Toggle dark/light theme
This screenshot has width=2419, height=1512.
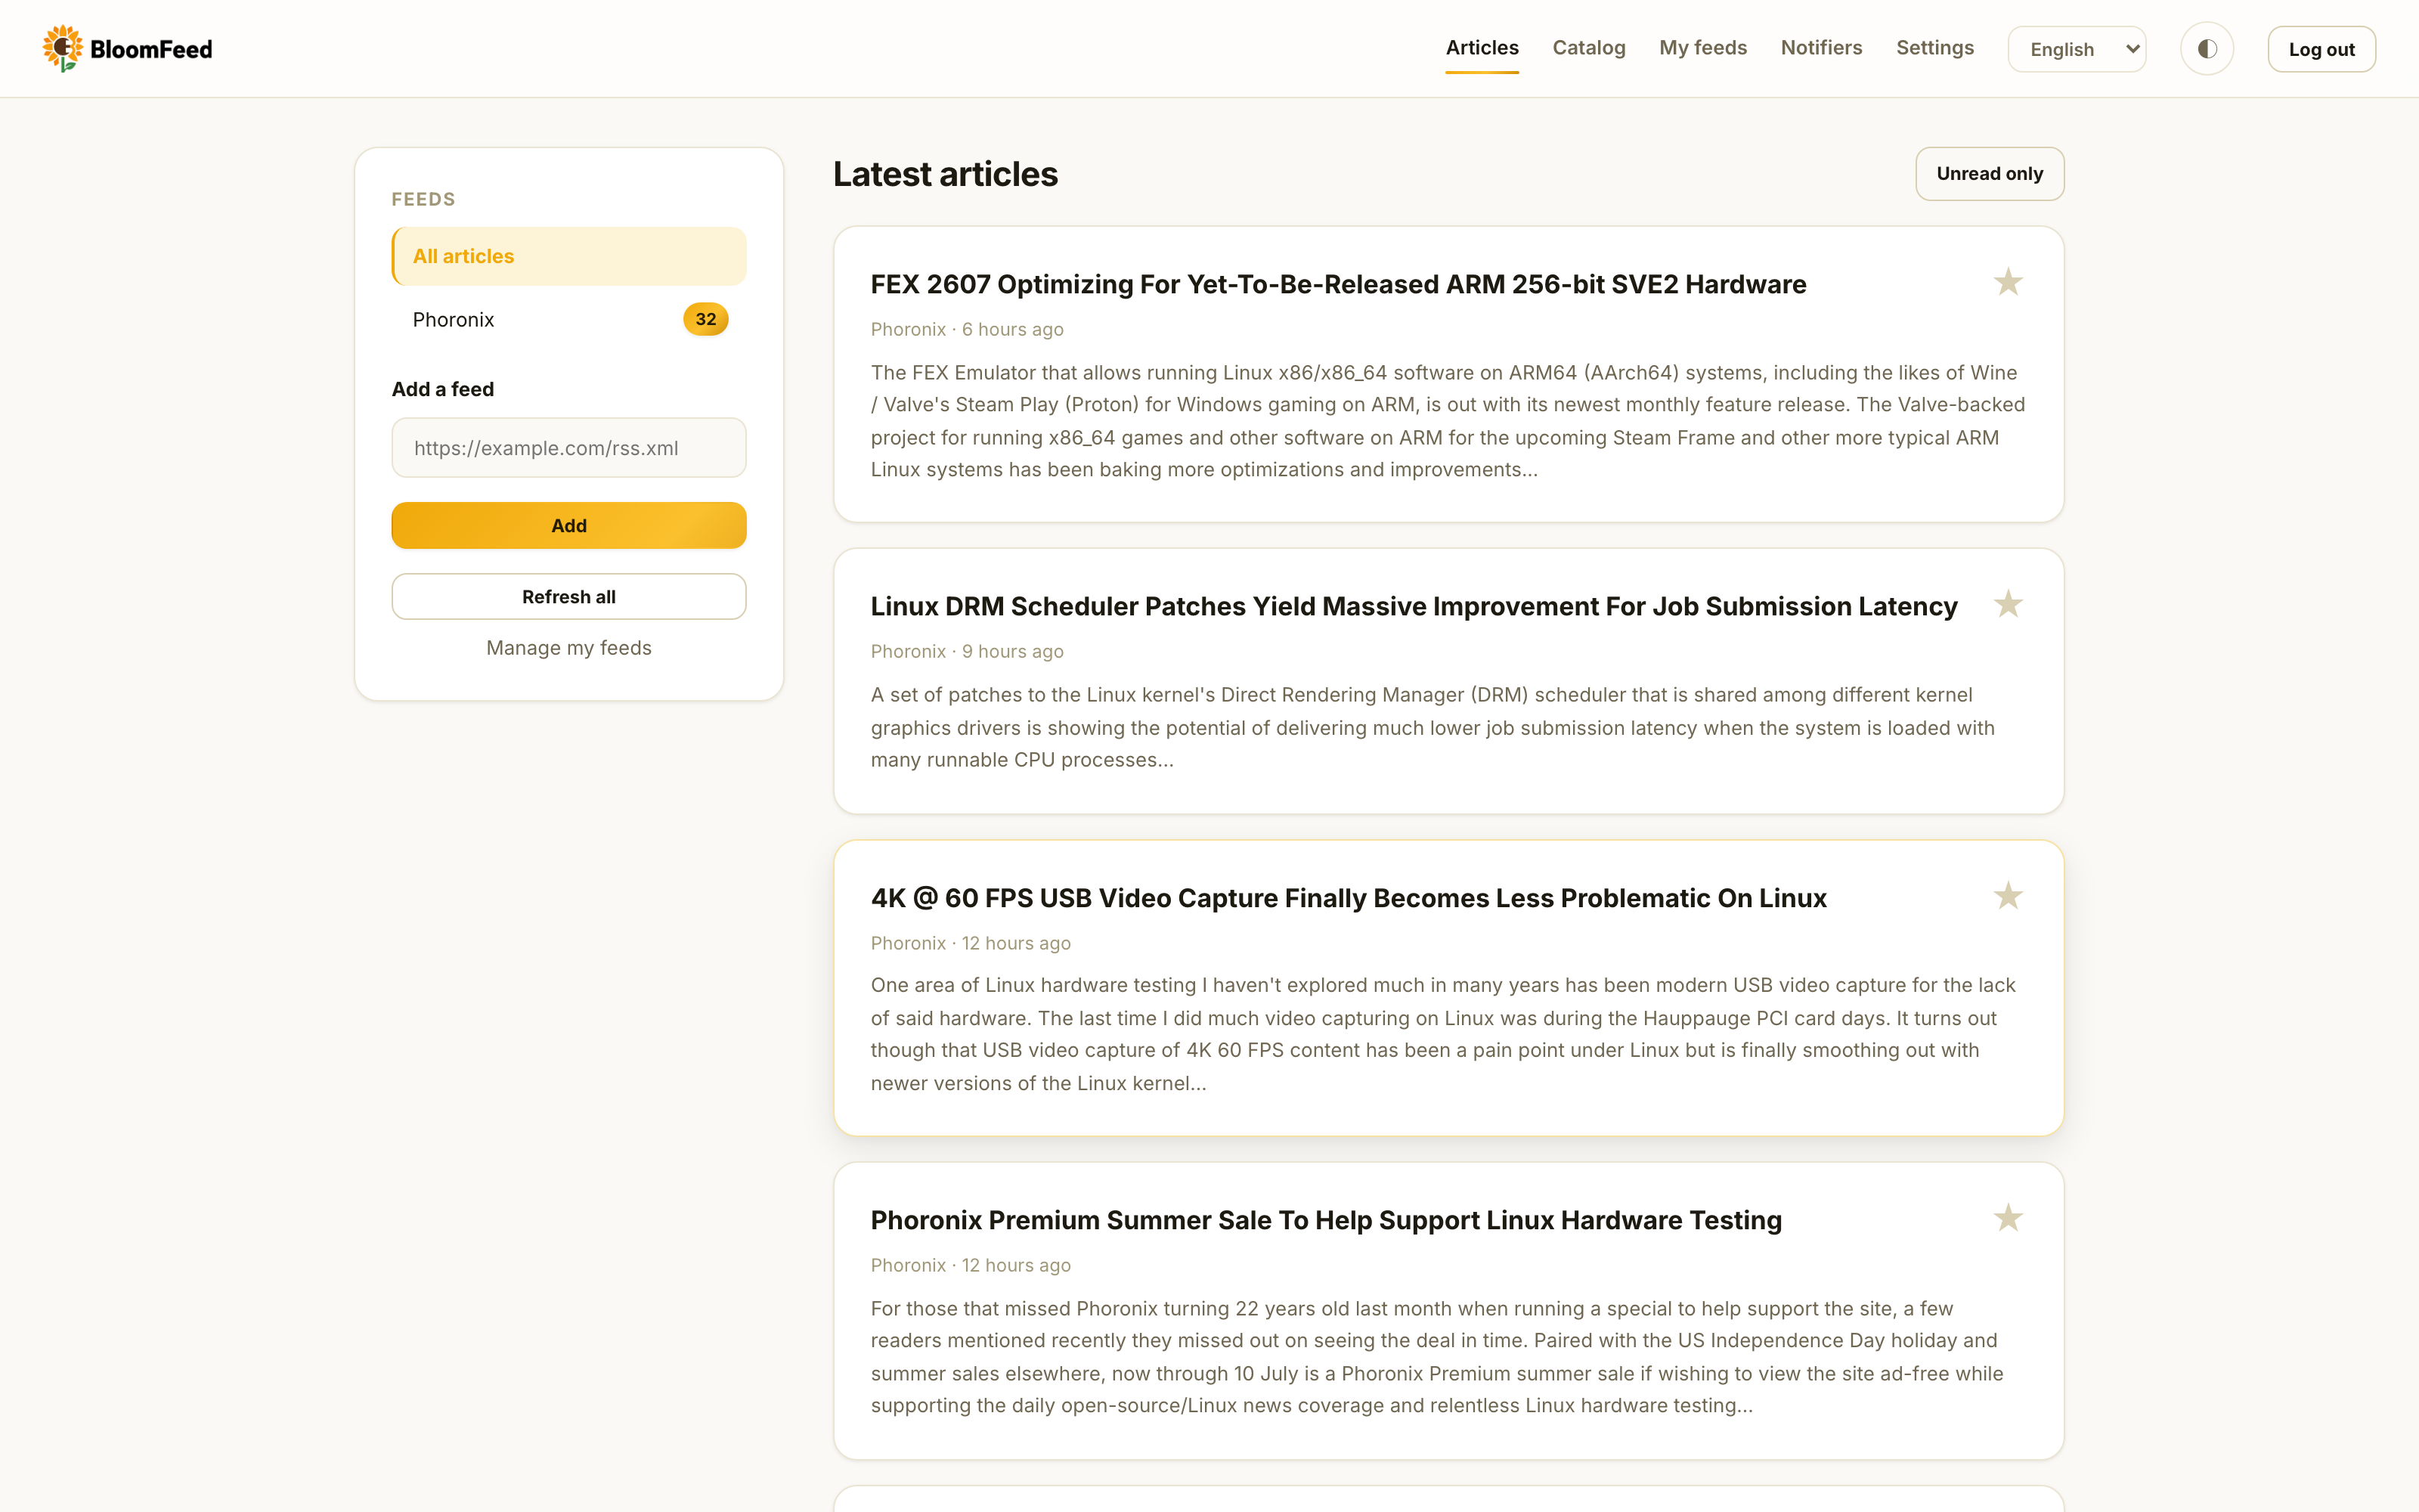[x=2207, y=49]
